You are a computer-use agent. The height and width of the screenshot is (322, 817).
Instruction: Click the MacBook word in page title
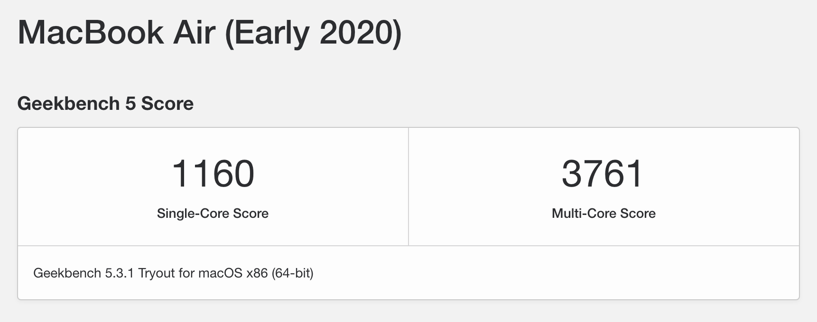coord(90,32)
